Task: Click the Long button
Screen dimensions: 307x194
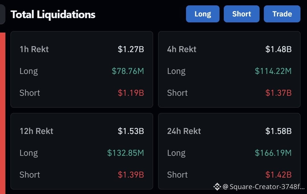Action: click(x=203, y=14)
